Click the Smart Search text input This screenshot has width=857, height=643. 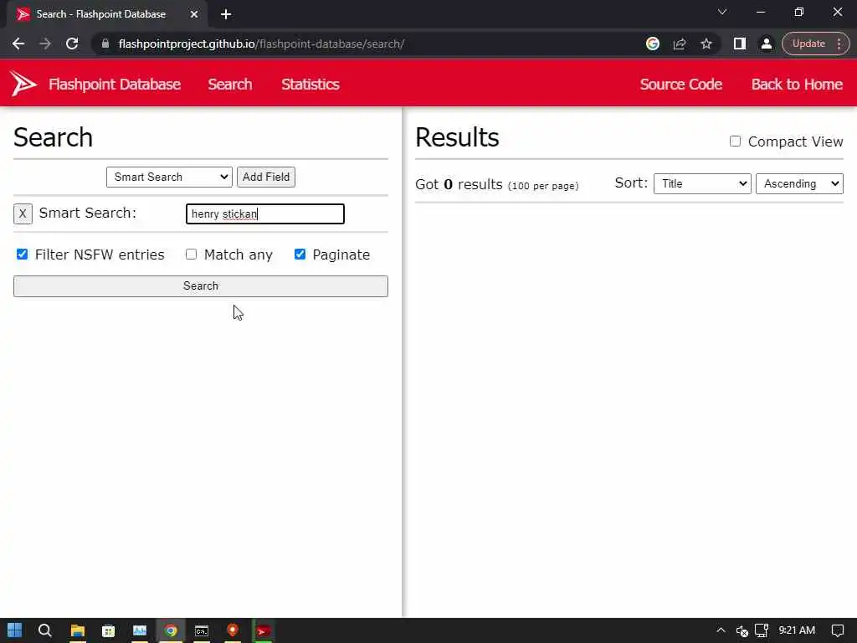tap(265, 213)
